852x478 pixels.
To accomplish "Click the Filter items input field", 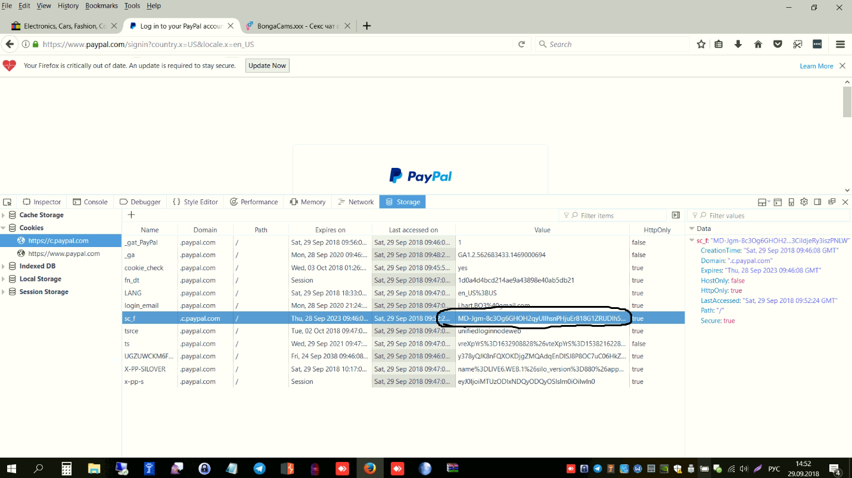I will [612, 215].
